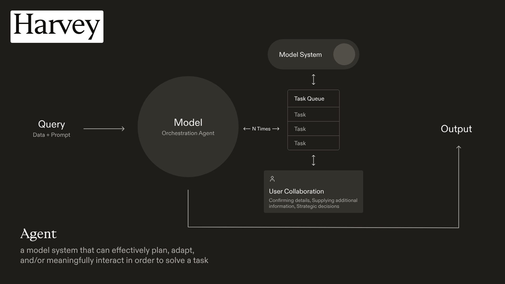Click the left arrow beside N Times
The height and width of the screenshot is (284, 505).
tap(247, 129)
